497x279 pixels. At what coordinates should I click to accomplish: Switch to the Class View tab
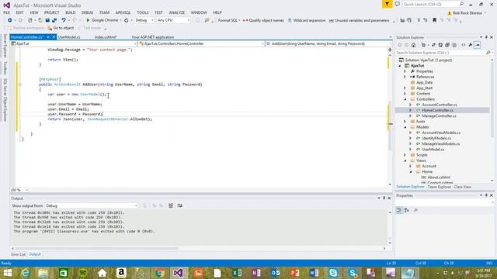pyautogui.click(x=463, y=187)
